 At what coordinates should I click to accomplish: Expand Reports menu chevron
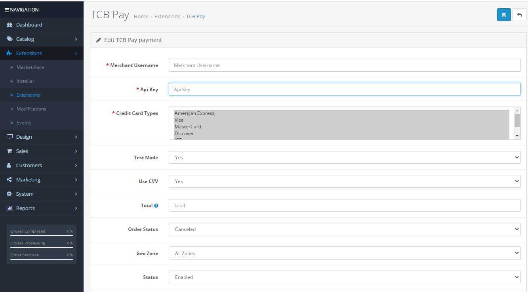coord(76,208)
